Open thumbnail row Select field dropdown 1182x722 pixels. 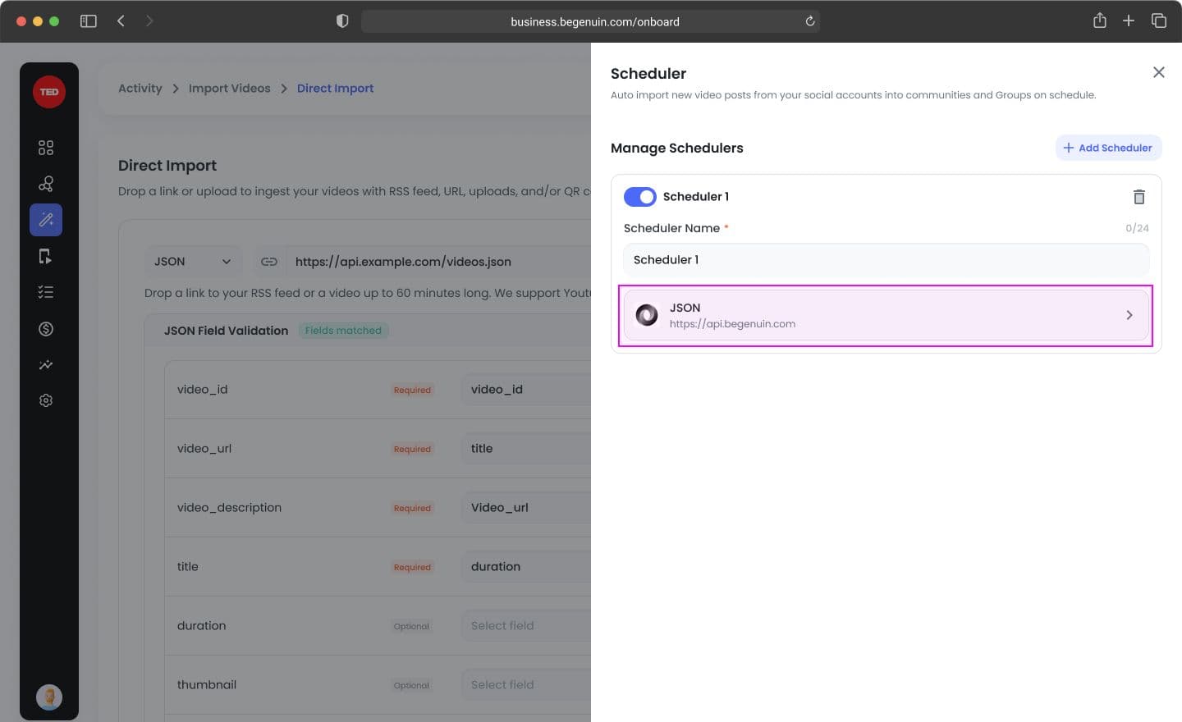point(526,685)
